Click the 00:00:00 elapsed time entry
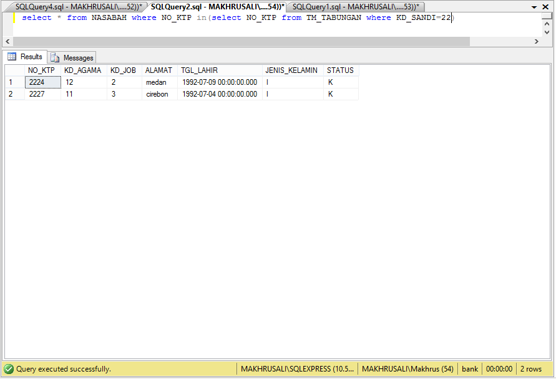The image size is (556, 379). (499, 369)
